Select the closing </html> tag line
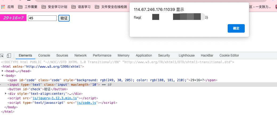Viewport: 277px width, 116px height. (x=8, y=111)
